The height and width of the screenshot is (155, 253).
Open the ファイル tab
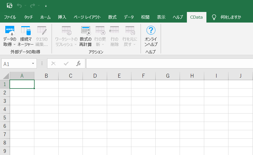coord(10,17)
